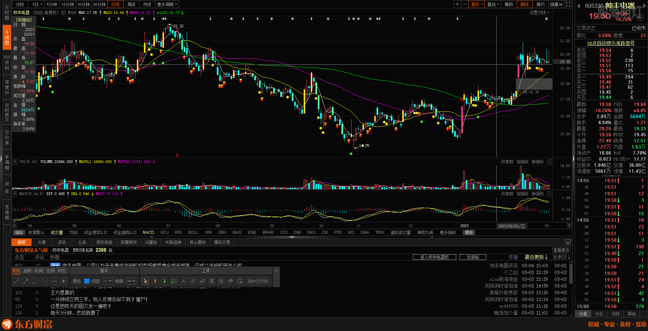Select the line segment drawing tool
The height and width of the screenshot is (331, 648).
(x=16, y=281)
